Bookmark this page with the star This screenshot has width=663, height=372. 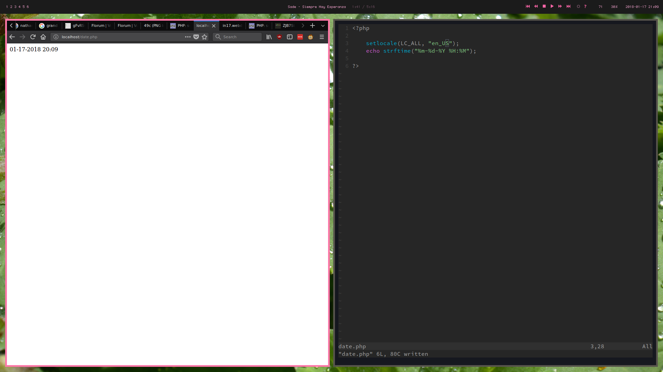click(x=204, y=37)
